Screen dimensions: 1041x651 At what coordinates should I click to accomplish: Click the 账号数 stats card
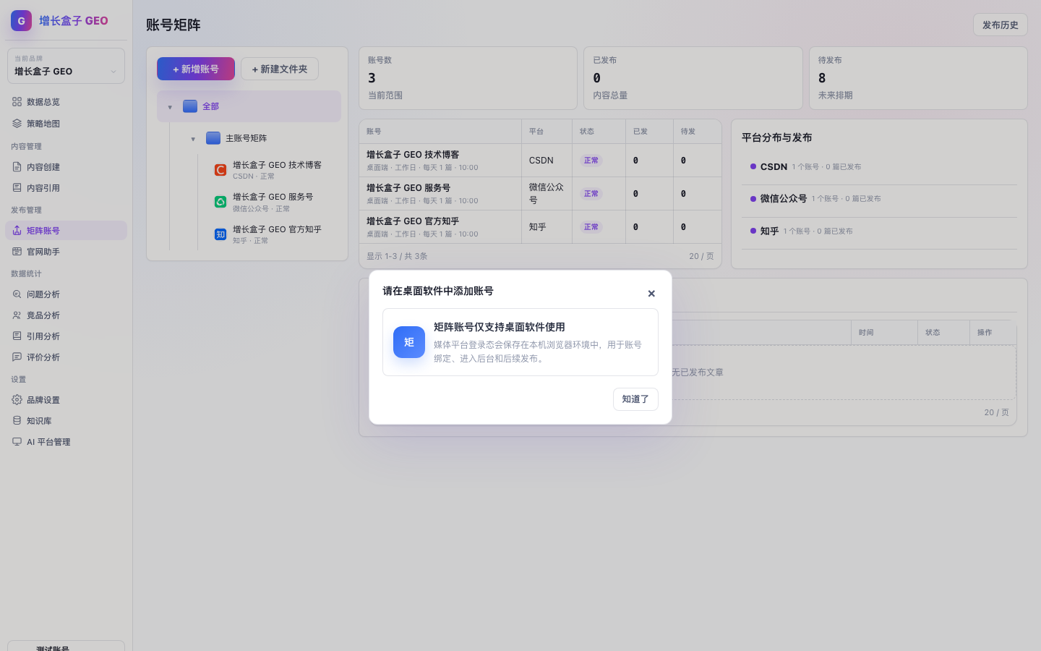click(468, 78)
